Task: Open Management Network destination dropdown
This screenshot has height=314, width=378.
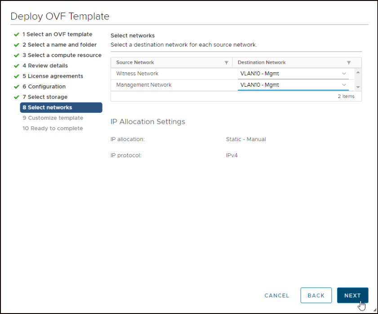Action: pos(293,85)
